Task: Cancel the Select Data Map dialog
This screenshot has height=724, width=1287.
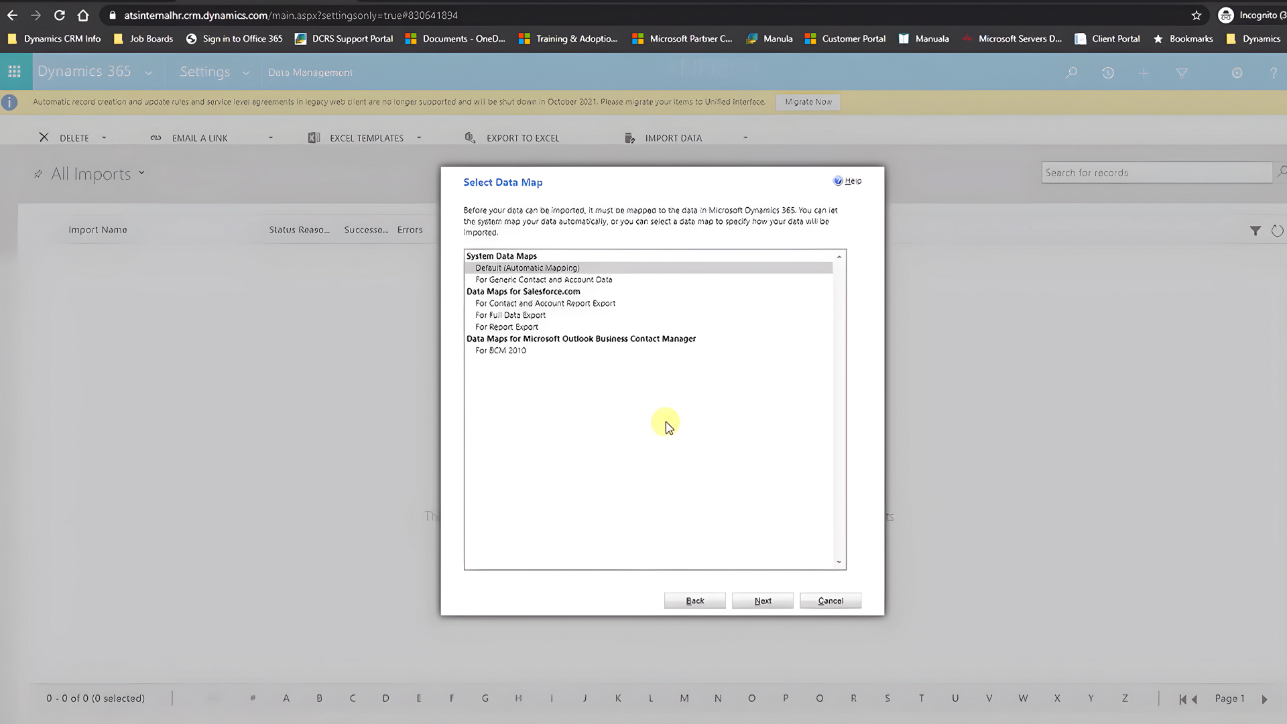Action: 831,601
